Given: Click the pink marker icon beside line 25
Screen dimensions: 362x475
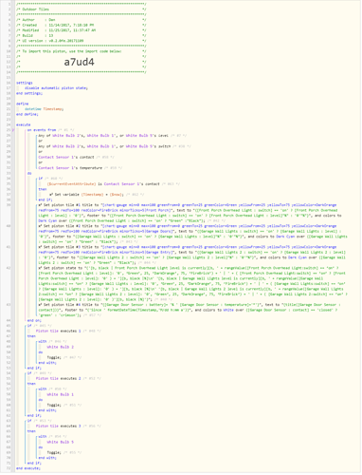Looking at the screenshot, I should click(13, 130).
